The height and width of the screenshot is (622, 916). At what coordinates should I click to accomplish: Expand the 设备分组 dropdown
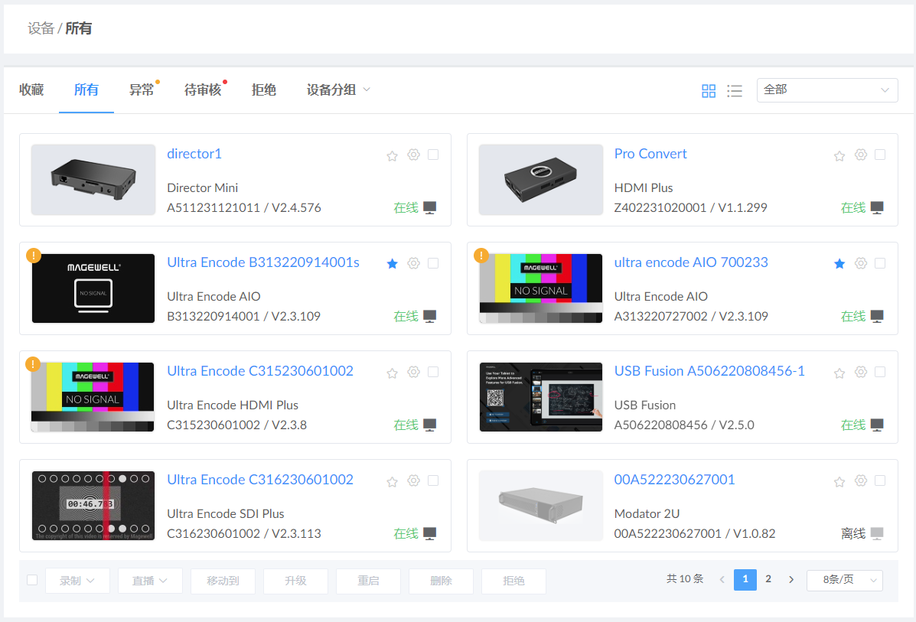coord(338,90)
